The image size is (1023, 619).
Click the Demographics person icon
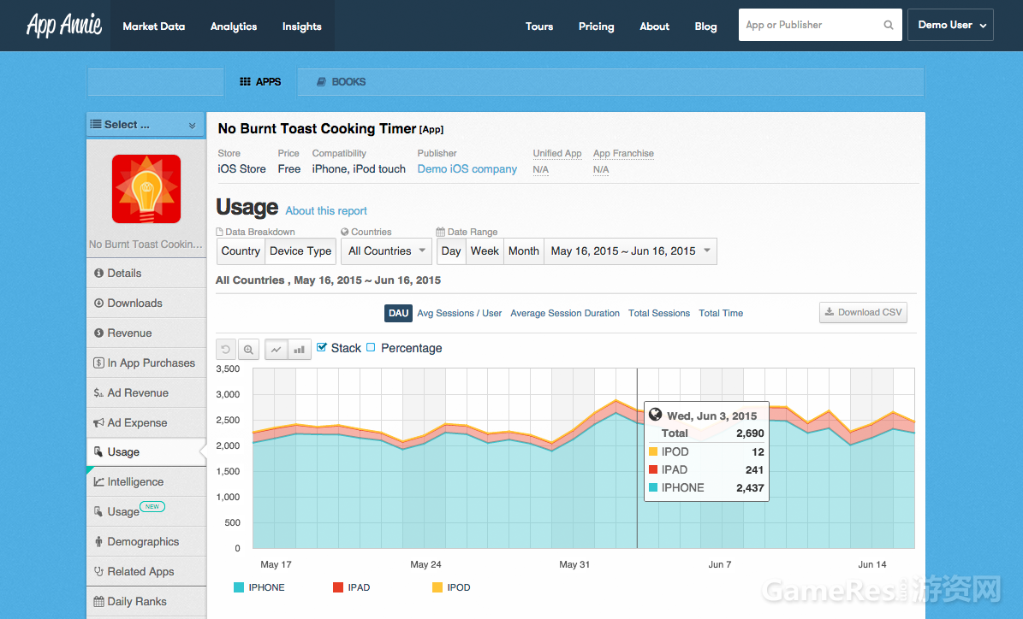pyautogui.click(x=98, y=541)
